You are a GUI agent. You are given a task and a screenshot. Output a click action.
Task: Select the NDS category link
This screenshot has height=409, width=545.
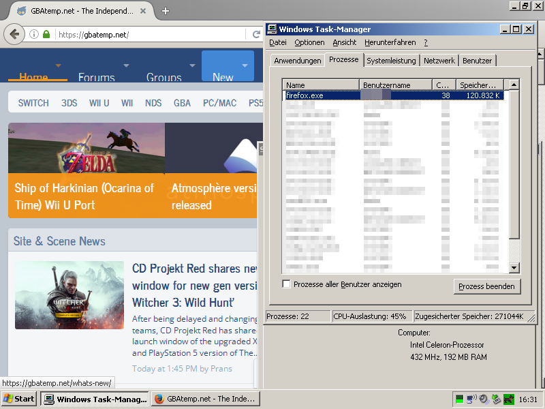pyautogui.click(x=153, y=103)
